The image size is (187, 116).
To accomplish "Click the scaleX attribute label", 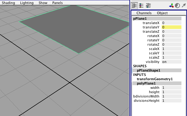I will (154, 49).
